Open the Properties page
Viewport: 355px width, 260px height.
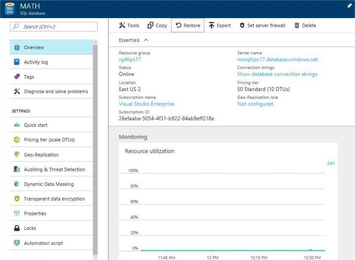coord(51,213)
